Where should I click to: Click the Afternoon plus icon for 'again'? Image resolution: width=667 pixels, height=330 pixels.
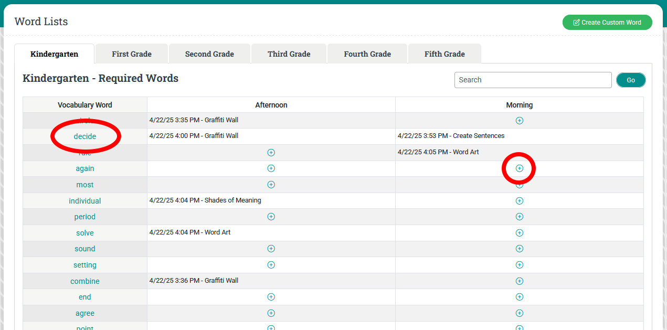pyautogui.click(x=271, y=168)
